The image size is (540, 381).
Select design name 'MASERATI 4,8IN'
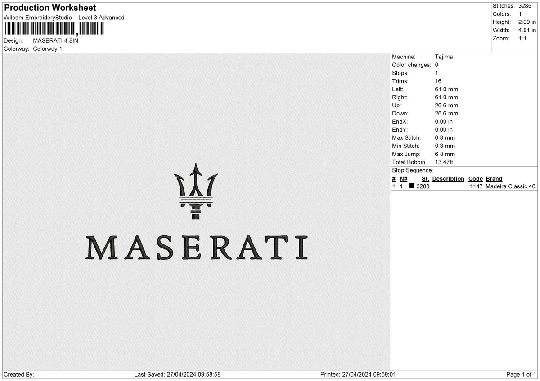click(x=56, y=40)
